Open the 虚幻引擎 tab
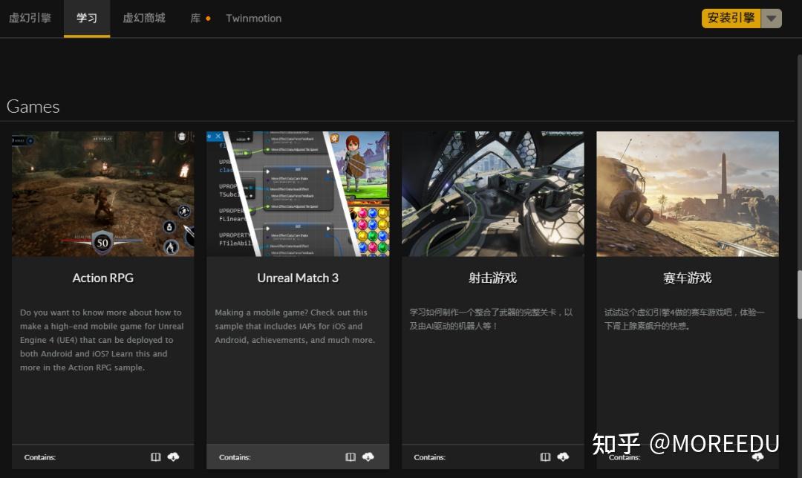Image resolution: width=802 pixels, height=478 pixels. [x=30, y=19]
